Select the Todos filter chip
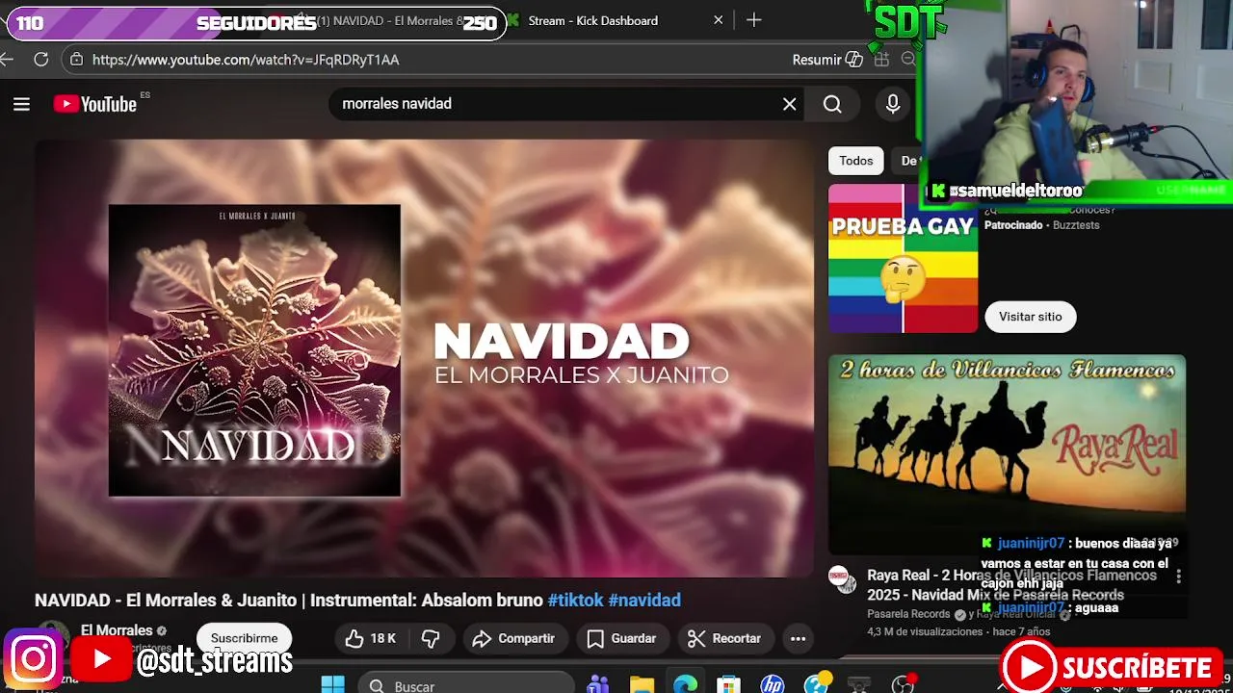Screen dimensions: 1233x693 click(x=855, y=161)
